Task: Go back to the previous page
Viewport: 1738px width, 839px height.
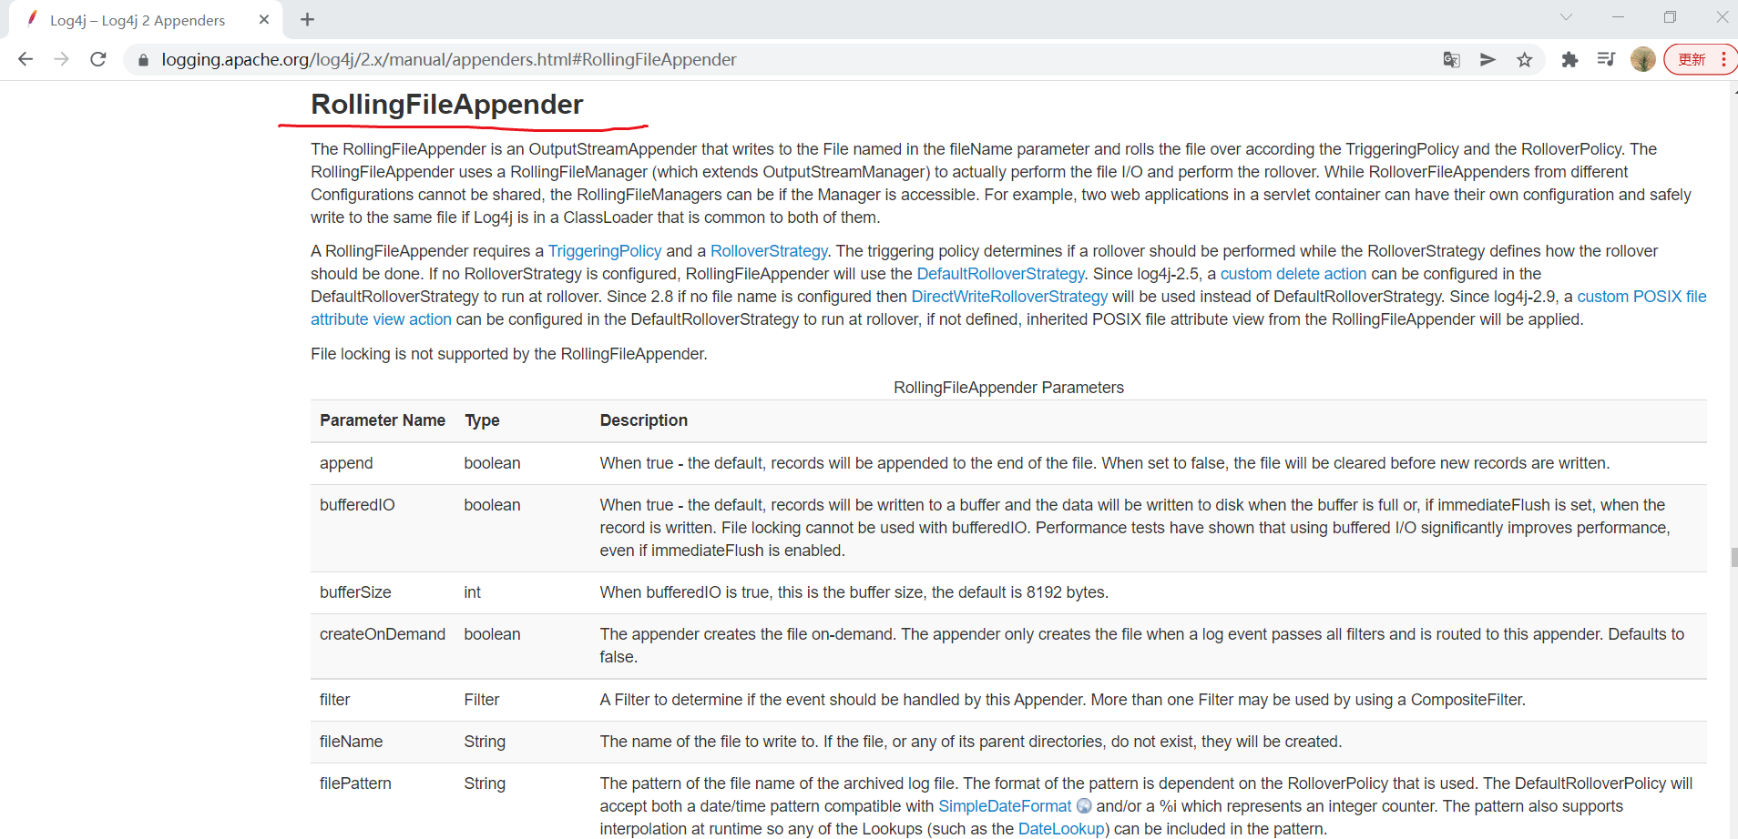Action: click(x=26, y=59)
